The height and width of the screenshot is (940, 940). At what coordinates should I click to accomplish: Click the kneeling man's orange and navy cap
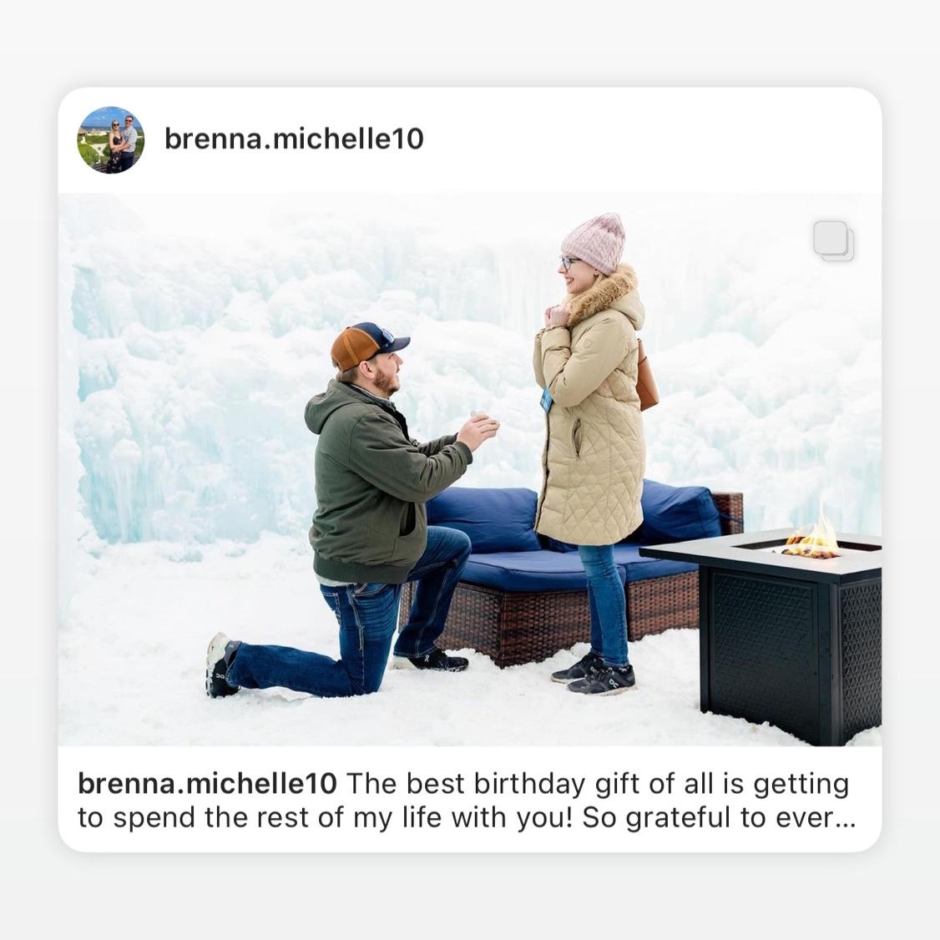coord(368,345)
